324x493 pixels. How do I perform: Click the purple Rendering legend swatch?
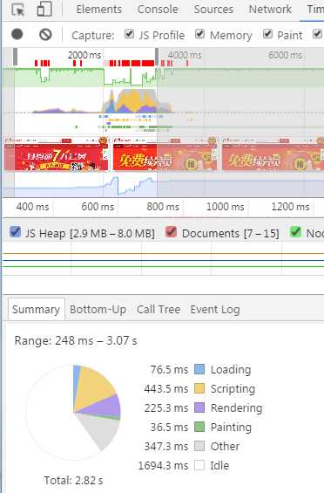pyautogui.click(x=199, y=407)
